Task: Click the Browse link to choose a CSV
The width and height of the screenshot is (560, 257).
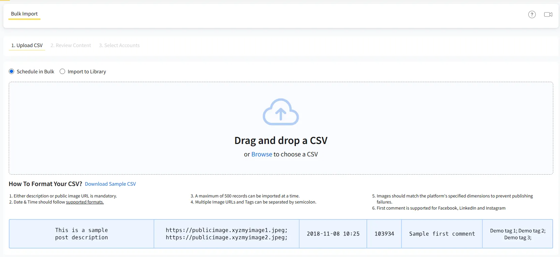Action: point(262,154)
